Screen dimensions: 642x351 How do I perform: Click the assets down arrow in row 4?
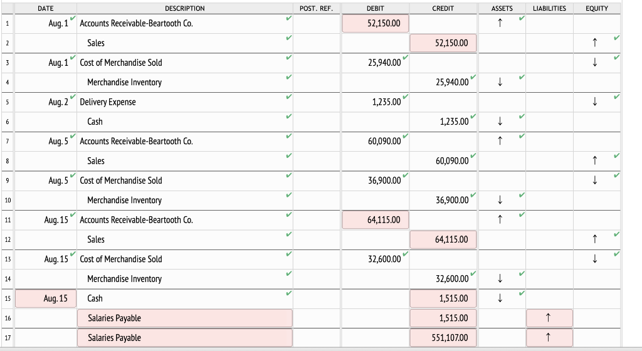pyautogui.click(x=500, y=82)
